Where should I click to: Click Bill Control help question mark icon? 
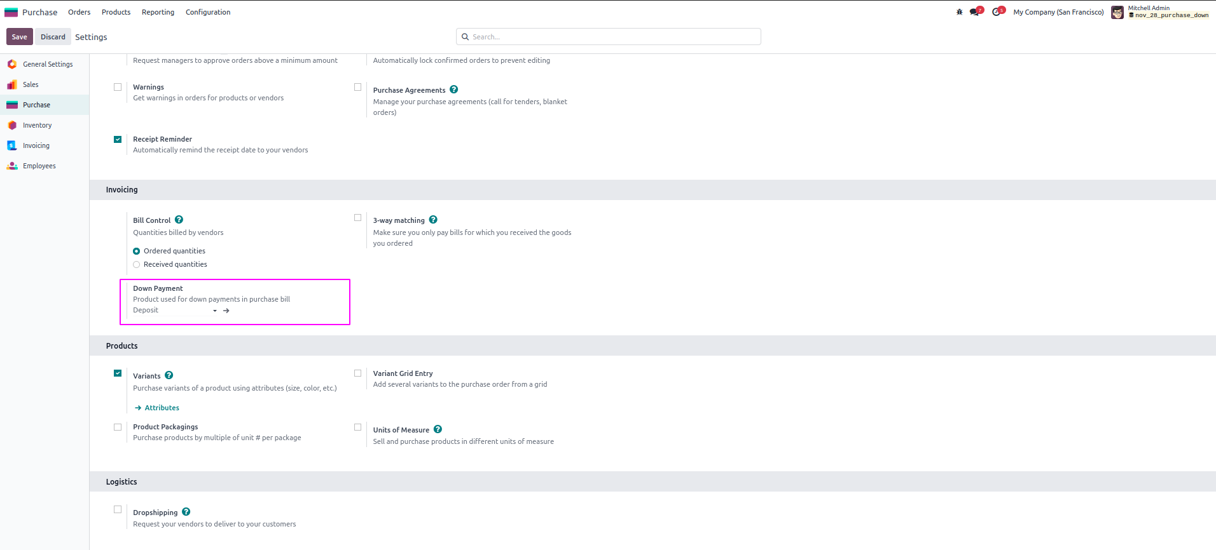click(179, 220)
